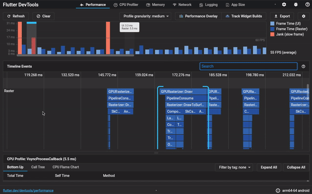
Task: Click the info icon beside arm64-64 android
Action: 278,190
